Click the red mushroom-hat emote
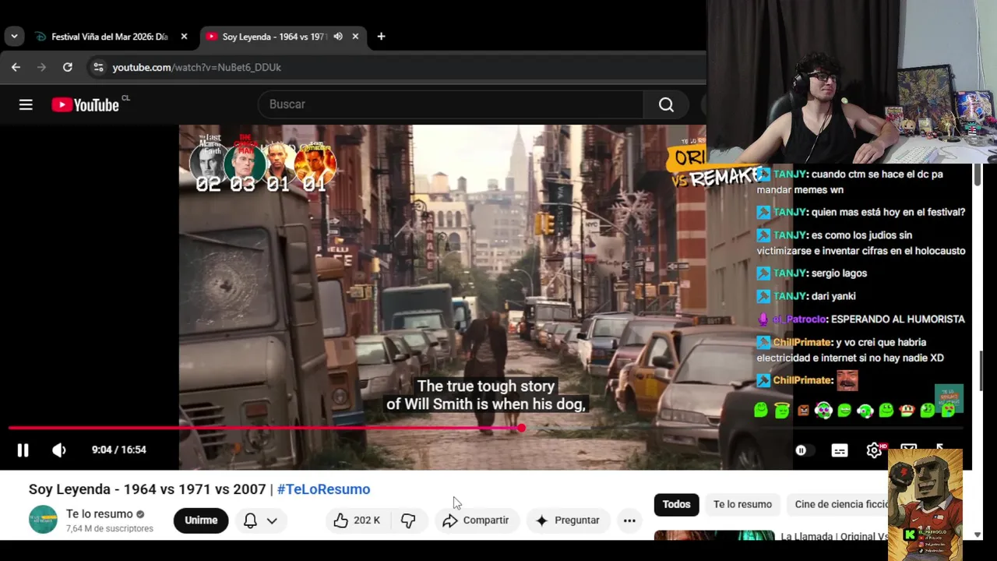 [x=907, y=410]
